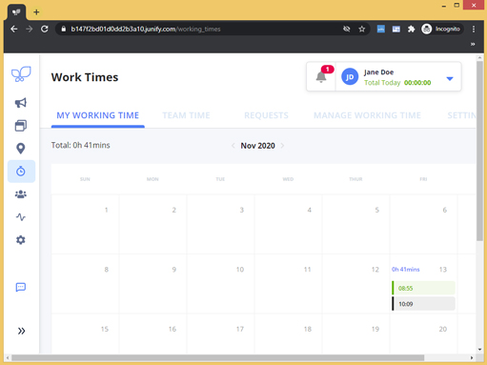This screenshot has height=365, width=487.
Task: Switch to the cut-off Settings tab
Action: [x=461, y=115]
